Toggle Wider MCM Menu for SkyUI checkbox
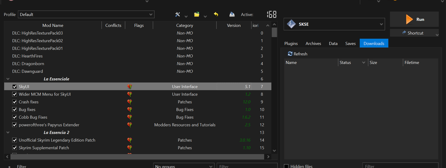Viewport: 446px width, 168px height. [x=15, y=94]
